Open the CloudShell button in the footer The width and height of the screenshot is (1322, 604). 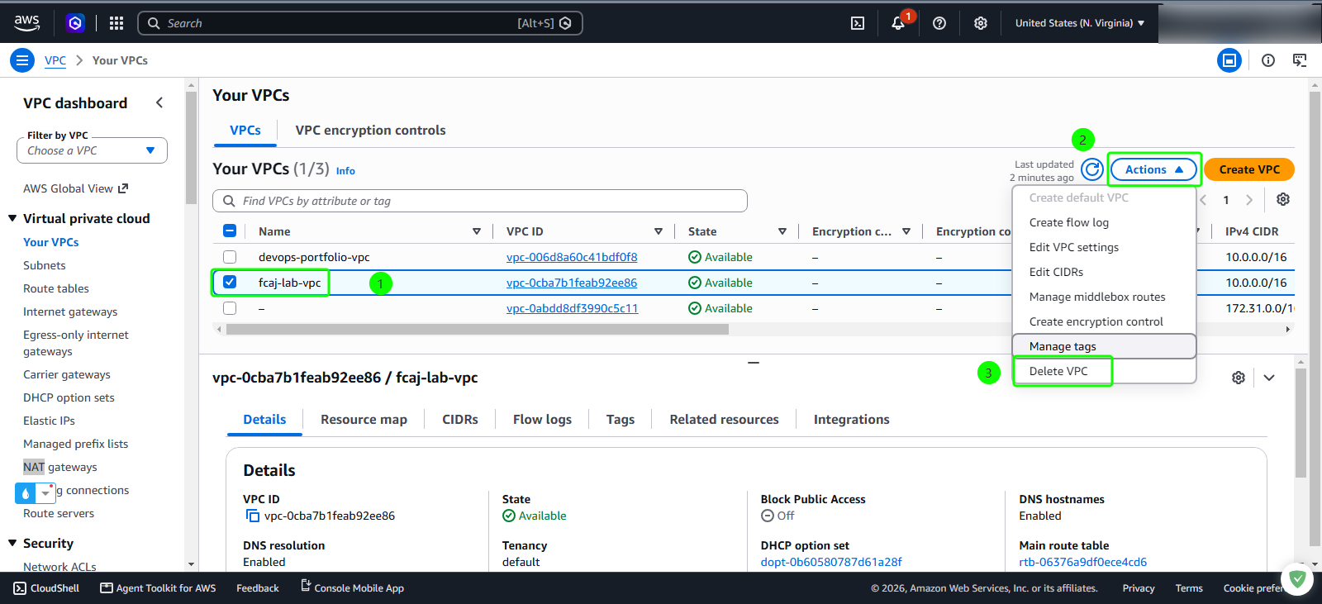pyautogui.click(x=46, y=588)
